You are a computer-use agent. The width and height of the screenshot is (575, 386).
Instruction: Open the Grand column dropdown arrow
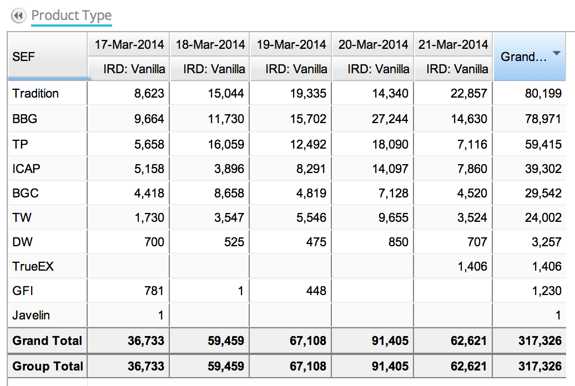pos(556,54)
